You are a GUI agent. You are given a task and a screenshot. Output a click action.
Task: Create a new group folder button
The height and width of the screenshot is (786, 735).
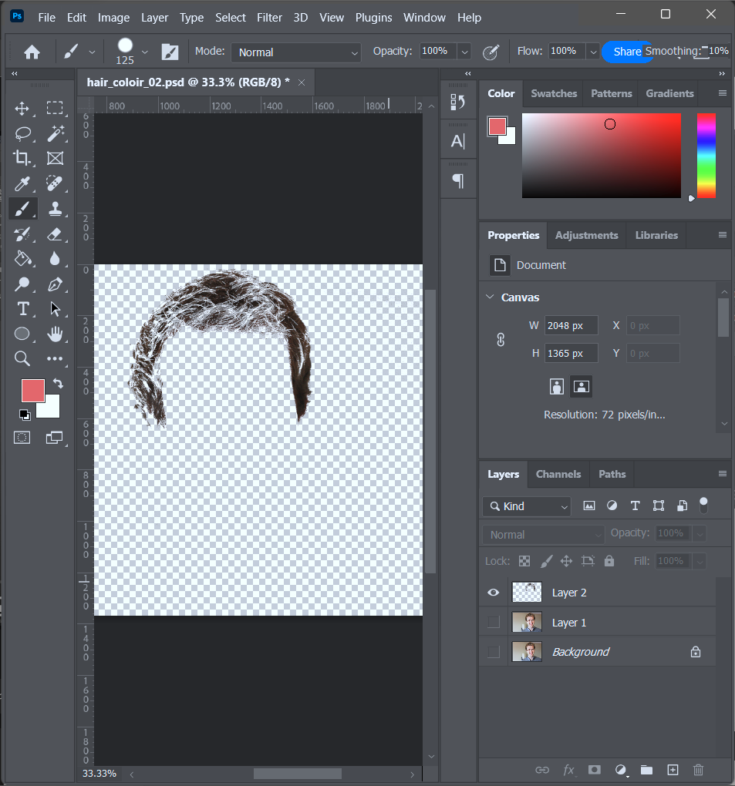click(646, 770)
